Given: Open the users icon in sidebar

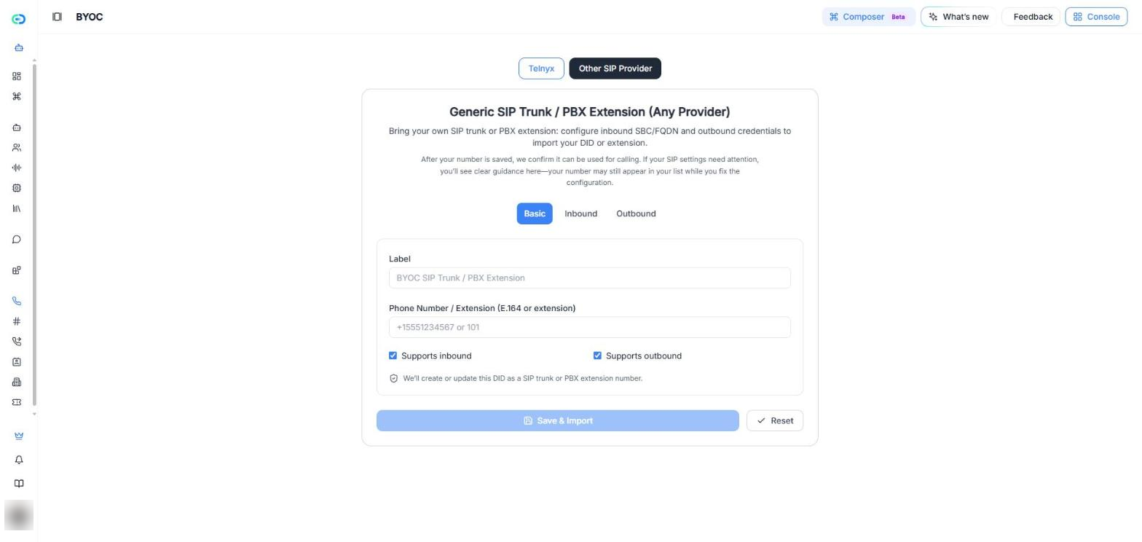Looking at the screenshot, I should (17, 148).
